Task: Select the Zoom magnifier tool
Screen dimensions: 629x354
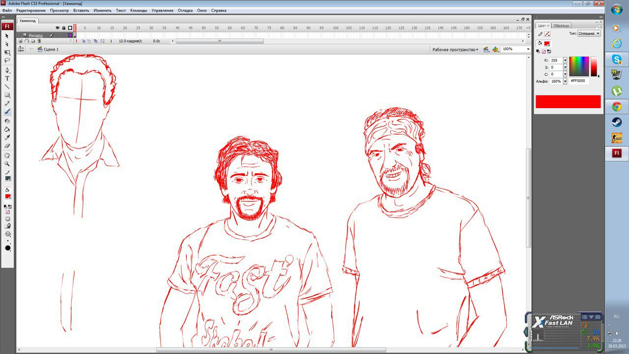Action: pos(7,164)
